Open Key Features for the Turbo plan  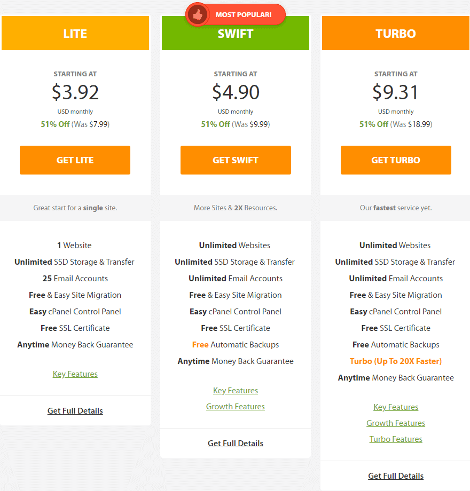[395, 407]
